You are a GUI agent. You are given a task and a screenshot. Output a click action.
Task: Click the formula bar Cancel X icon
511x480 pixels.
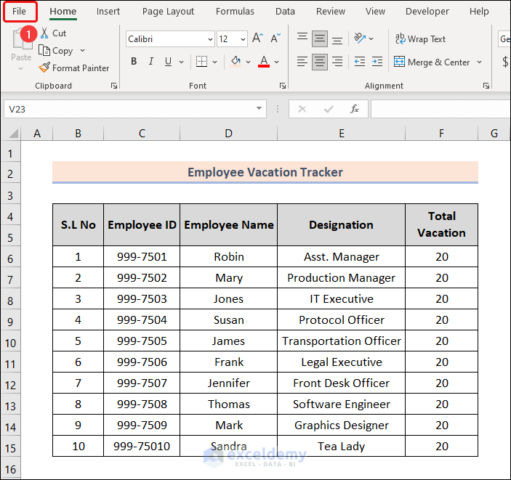tap(302, 109)
